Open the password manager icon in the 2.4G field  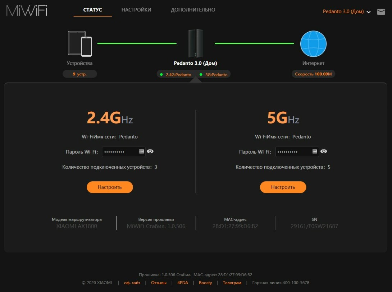(141, 151)
